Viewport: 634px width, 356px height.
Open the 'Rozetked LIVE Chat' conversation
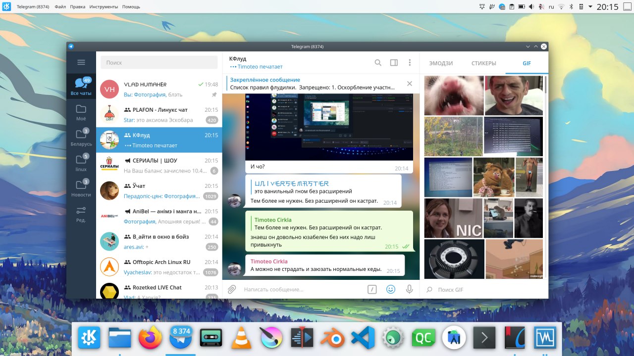(159, 290)
